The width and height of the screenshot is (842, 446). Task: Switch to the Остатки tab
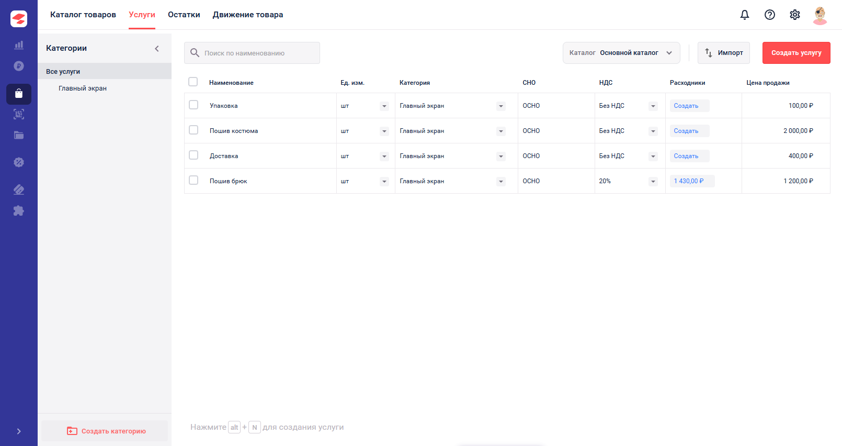(x=184, y=15)
